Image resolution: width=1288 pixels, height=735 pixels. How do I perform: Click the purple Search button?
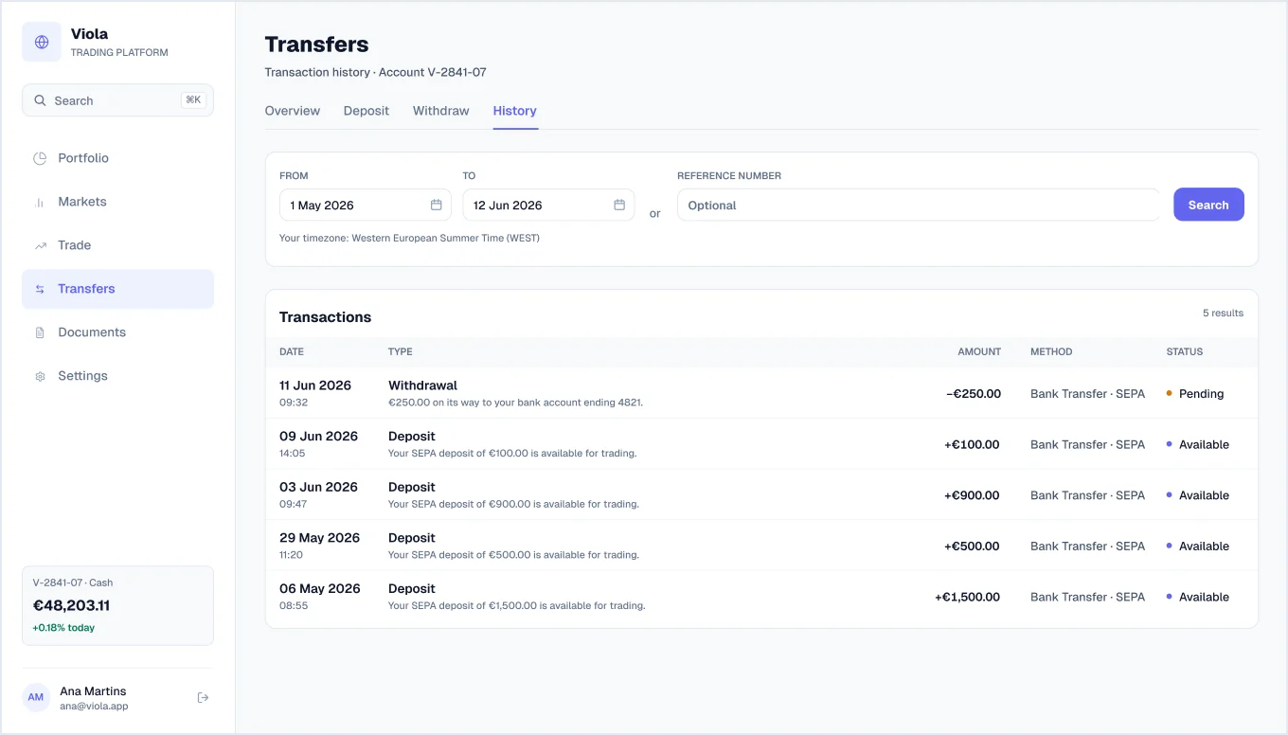[x=1208, y=205]
